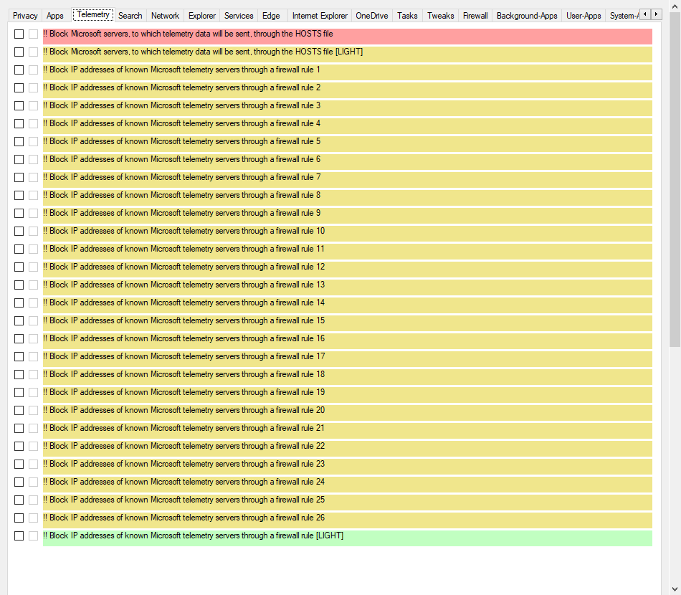
Task: Select the row text ending 'firewall rule 17'
Action: pos(184,356)
